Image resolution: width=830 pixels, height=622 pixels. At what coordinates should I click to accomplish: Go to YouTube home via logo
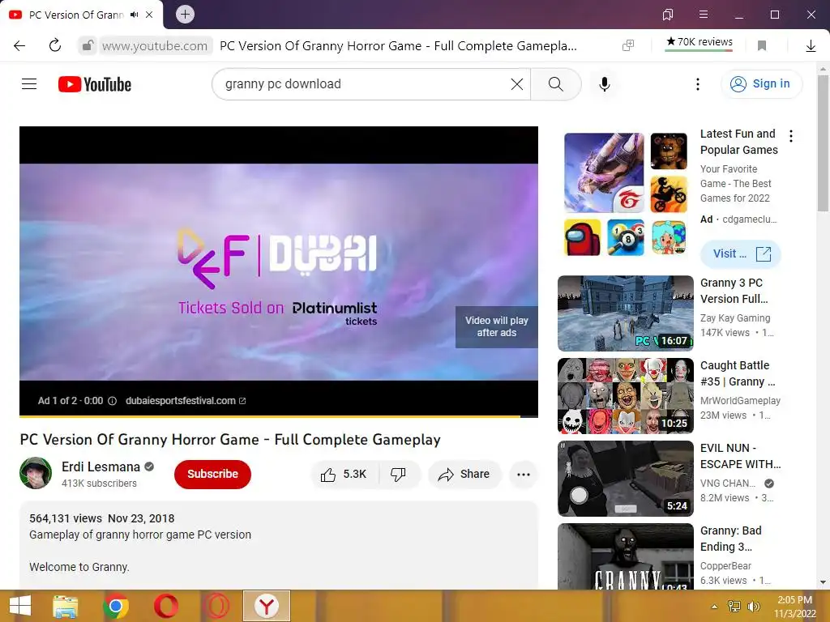click(95, 84)
